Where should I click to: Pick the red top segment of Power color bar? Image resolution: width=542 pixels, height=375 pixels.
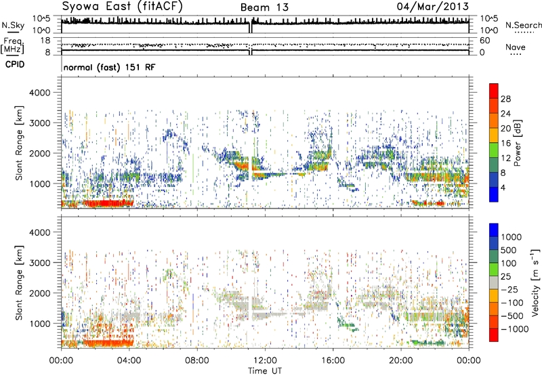click(494, 91)
